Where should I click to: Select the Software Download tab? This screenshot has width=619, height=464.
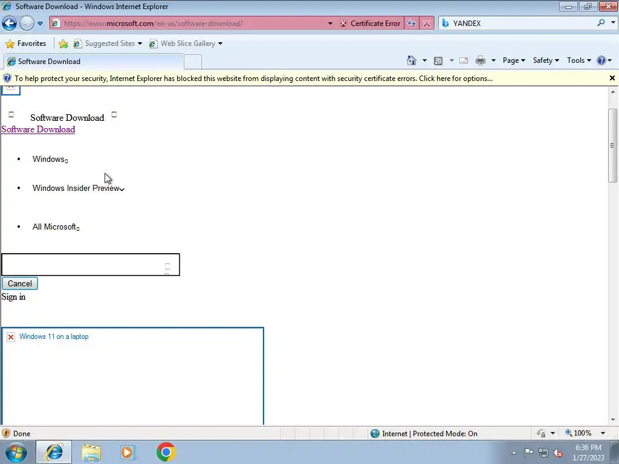pos(93,62)
